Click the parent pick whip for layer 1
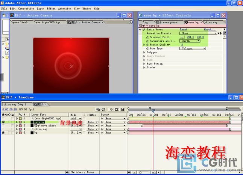This screenshot has width=243, height=175. (102, 118)
